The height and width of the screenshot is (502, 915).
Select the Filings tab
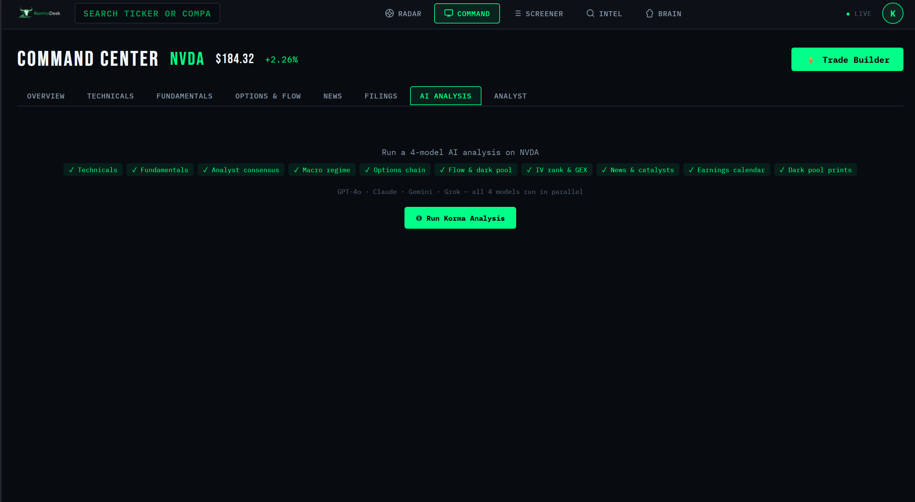pyautogui.click(x=381, y=96)
